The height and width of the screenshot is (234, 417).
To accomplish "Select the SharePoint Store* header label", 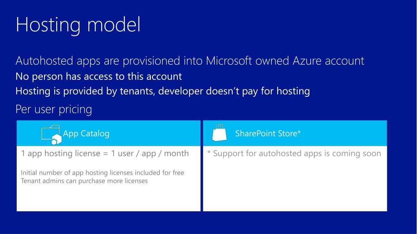I will point(268,133).
